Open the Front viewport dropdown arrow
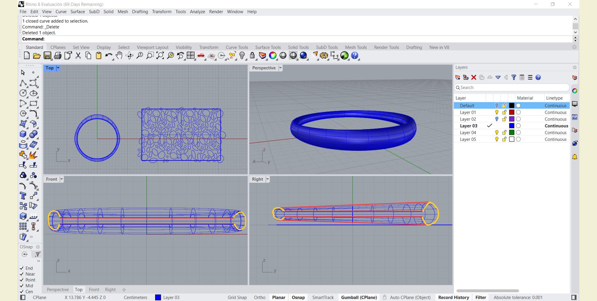The height and width of the screenshot is (301, 597). (61, 179)
